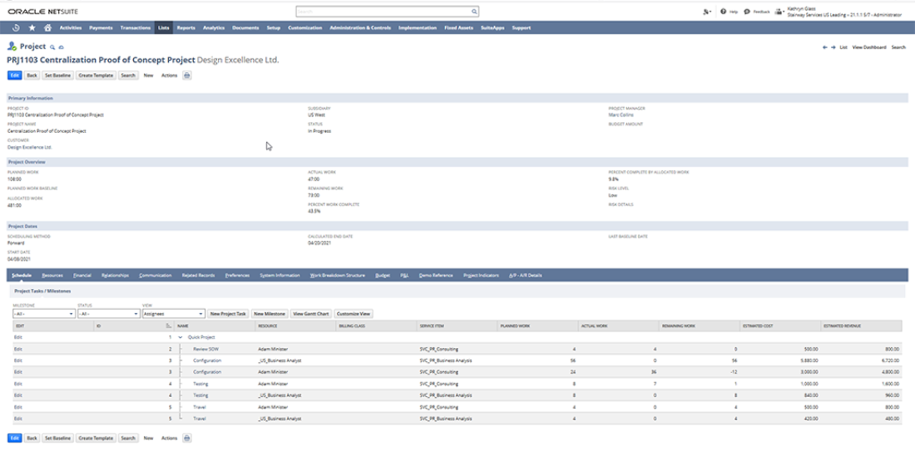This screenshot has width=915, height=470.
Task: Click into the global search field
Action: [x=383, y=12]
